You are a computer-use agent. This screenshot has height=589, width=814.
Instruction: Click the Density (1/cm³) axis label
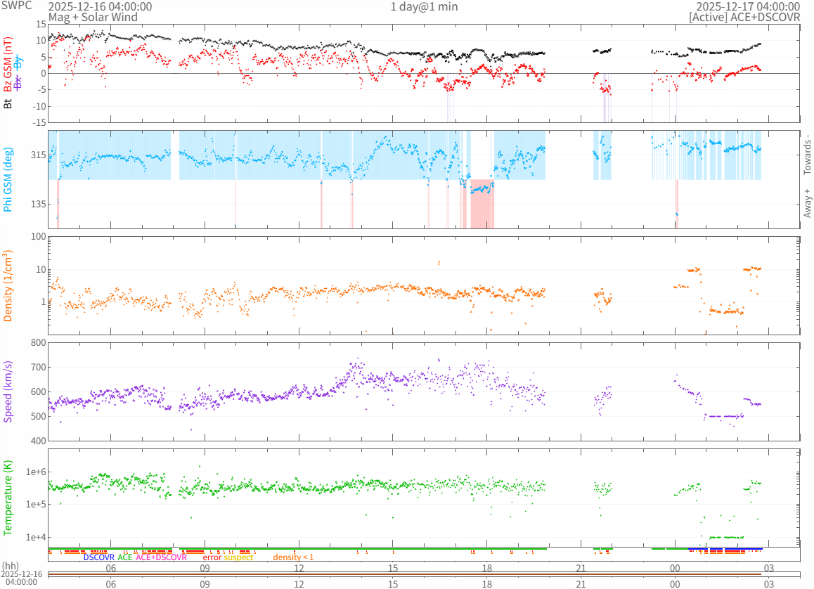[8, 286]
